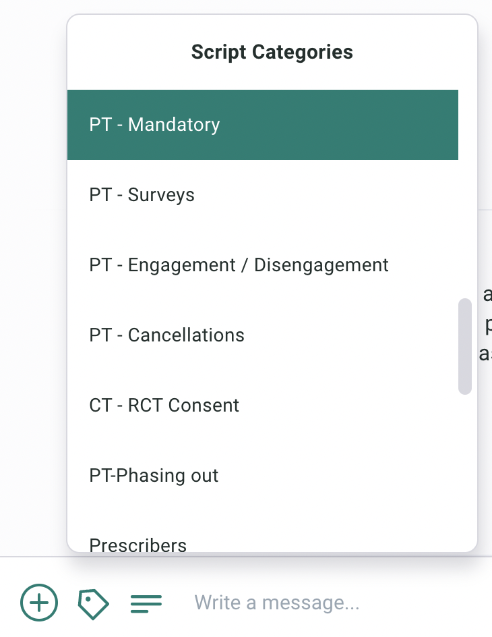492x637 pixels.
Task: Click the highlighted green Mandatory row
Action: coord(263,125)
